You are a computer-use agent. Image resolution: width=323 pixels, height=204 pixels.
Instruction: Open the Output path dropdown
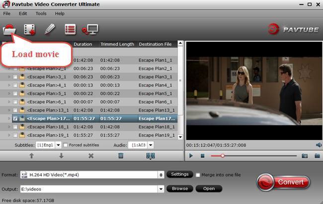click(161, 189)
